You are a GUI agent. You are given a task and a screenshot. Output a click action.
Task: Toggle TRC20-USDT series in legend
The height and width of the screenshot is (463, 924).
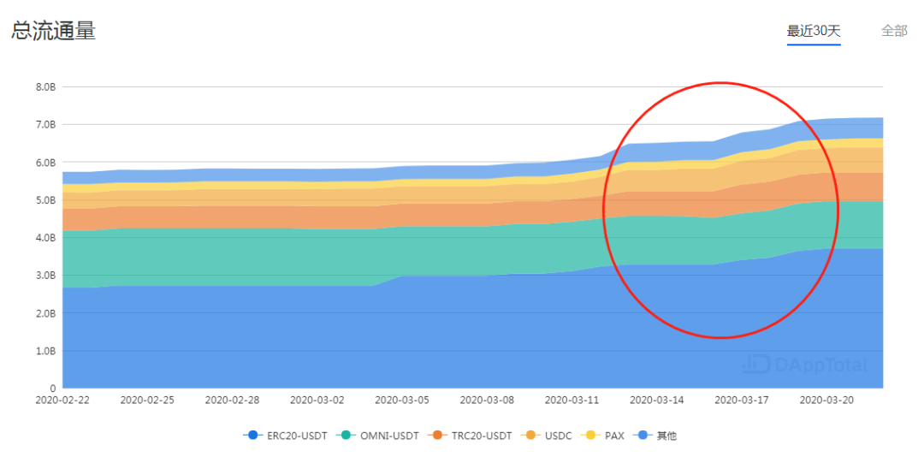click(x=470, y=436)
